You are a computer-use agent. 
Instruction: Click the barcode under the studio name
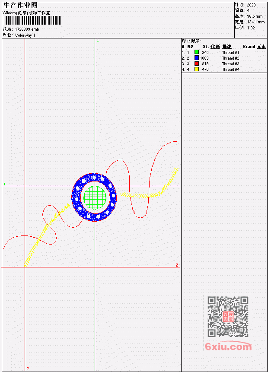(x=32, y=21)
